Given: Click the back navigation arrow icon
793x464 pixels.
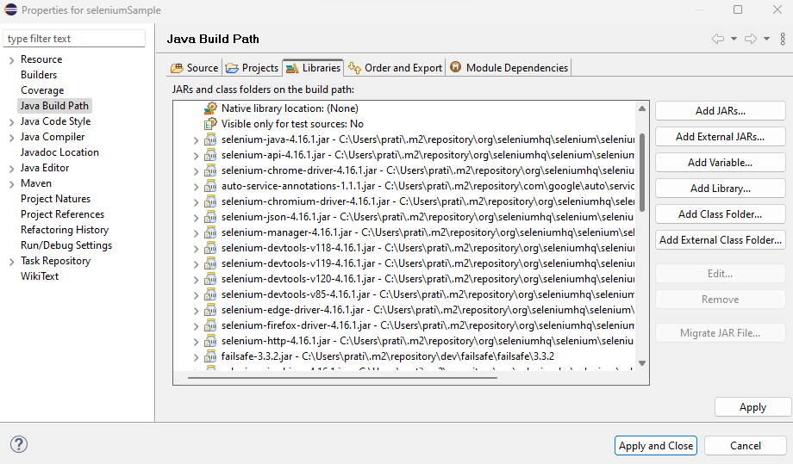Looking at the screenshot, I should (717, 39).
